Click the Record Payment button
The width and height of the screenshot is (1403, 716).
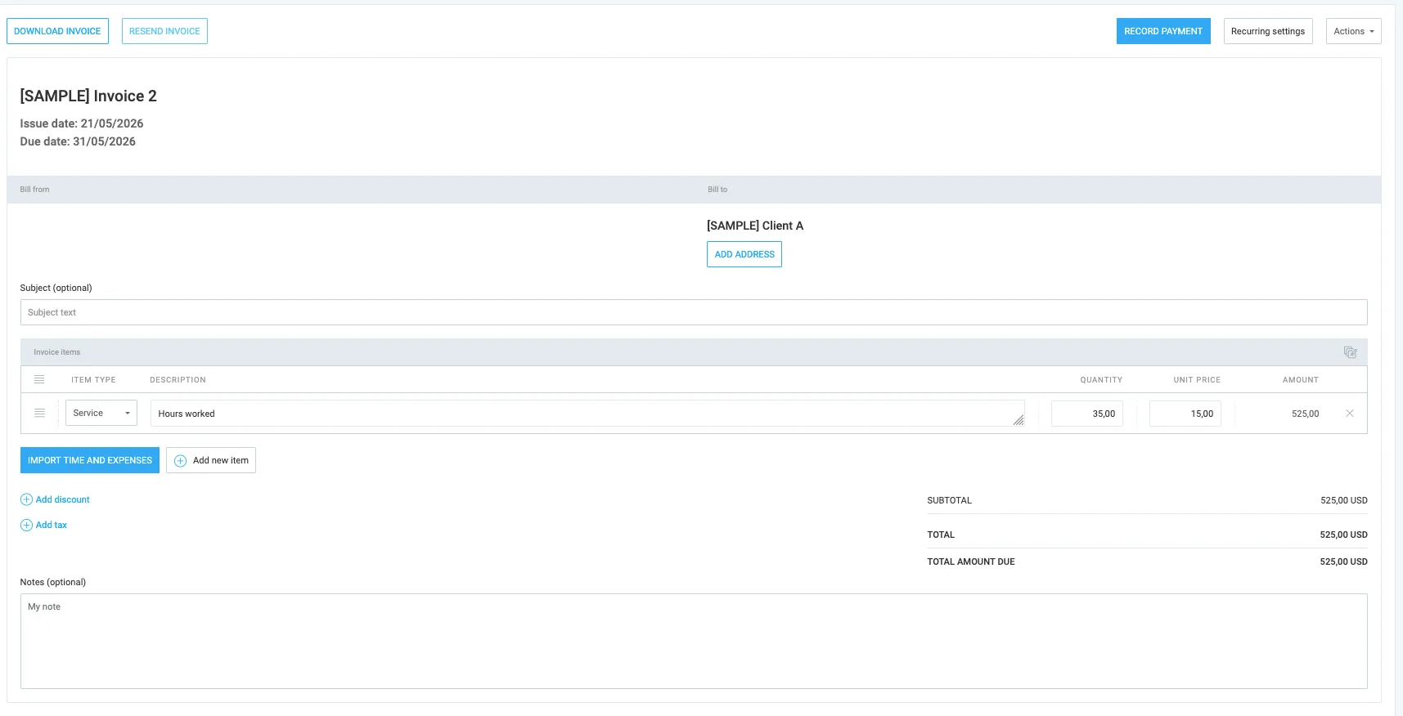1163,31
